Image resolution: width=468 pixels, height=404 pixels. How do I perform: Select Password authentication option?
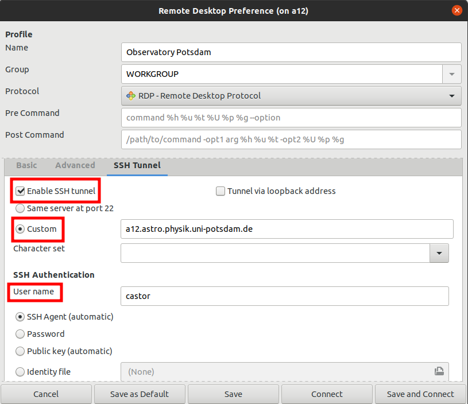coord(20,334)
